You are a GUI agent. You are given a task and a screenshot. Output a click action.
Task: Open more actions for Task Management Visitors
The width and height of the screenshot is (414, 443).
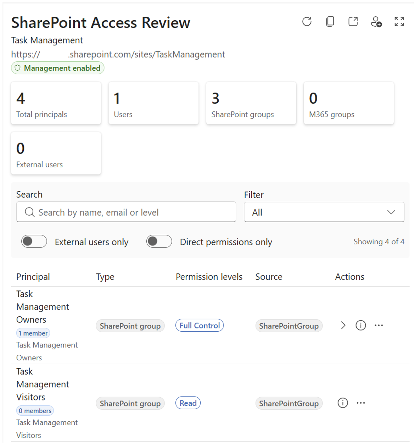pos(361,403)
